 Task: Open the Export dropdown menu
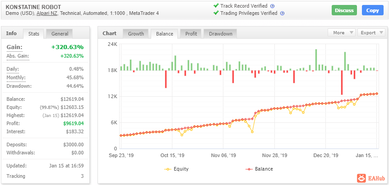pos(371,33)
